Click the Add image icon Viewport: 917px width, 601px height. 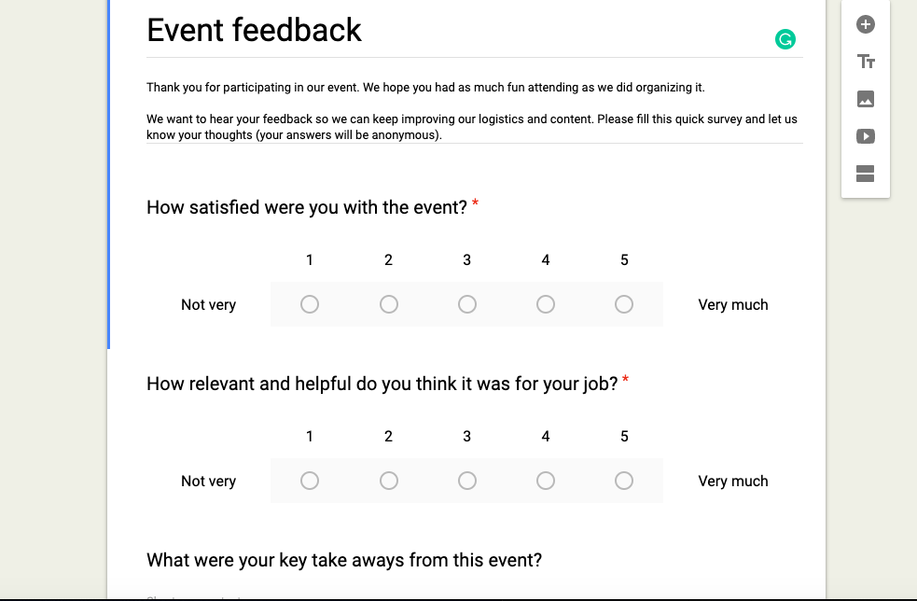[866, 100]
